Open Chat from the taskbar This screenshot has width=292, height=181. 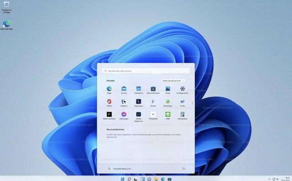coord(149,179)
